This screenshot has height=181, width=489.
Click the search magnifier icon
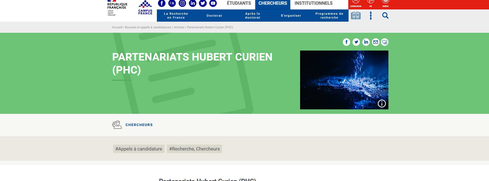click(385, 16)
